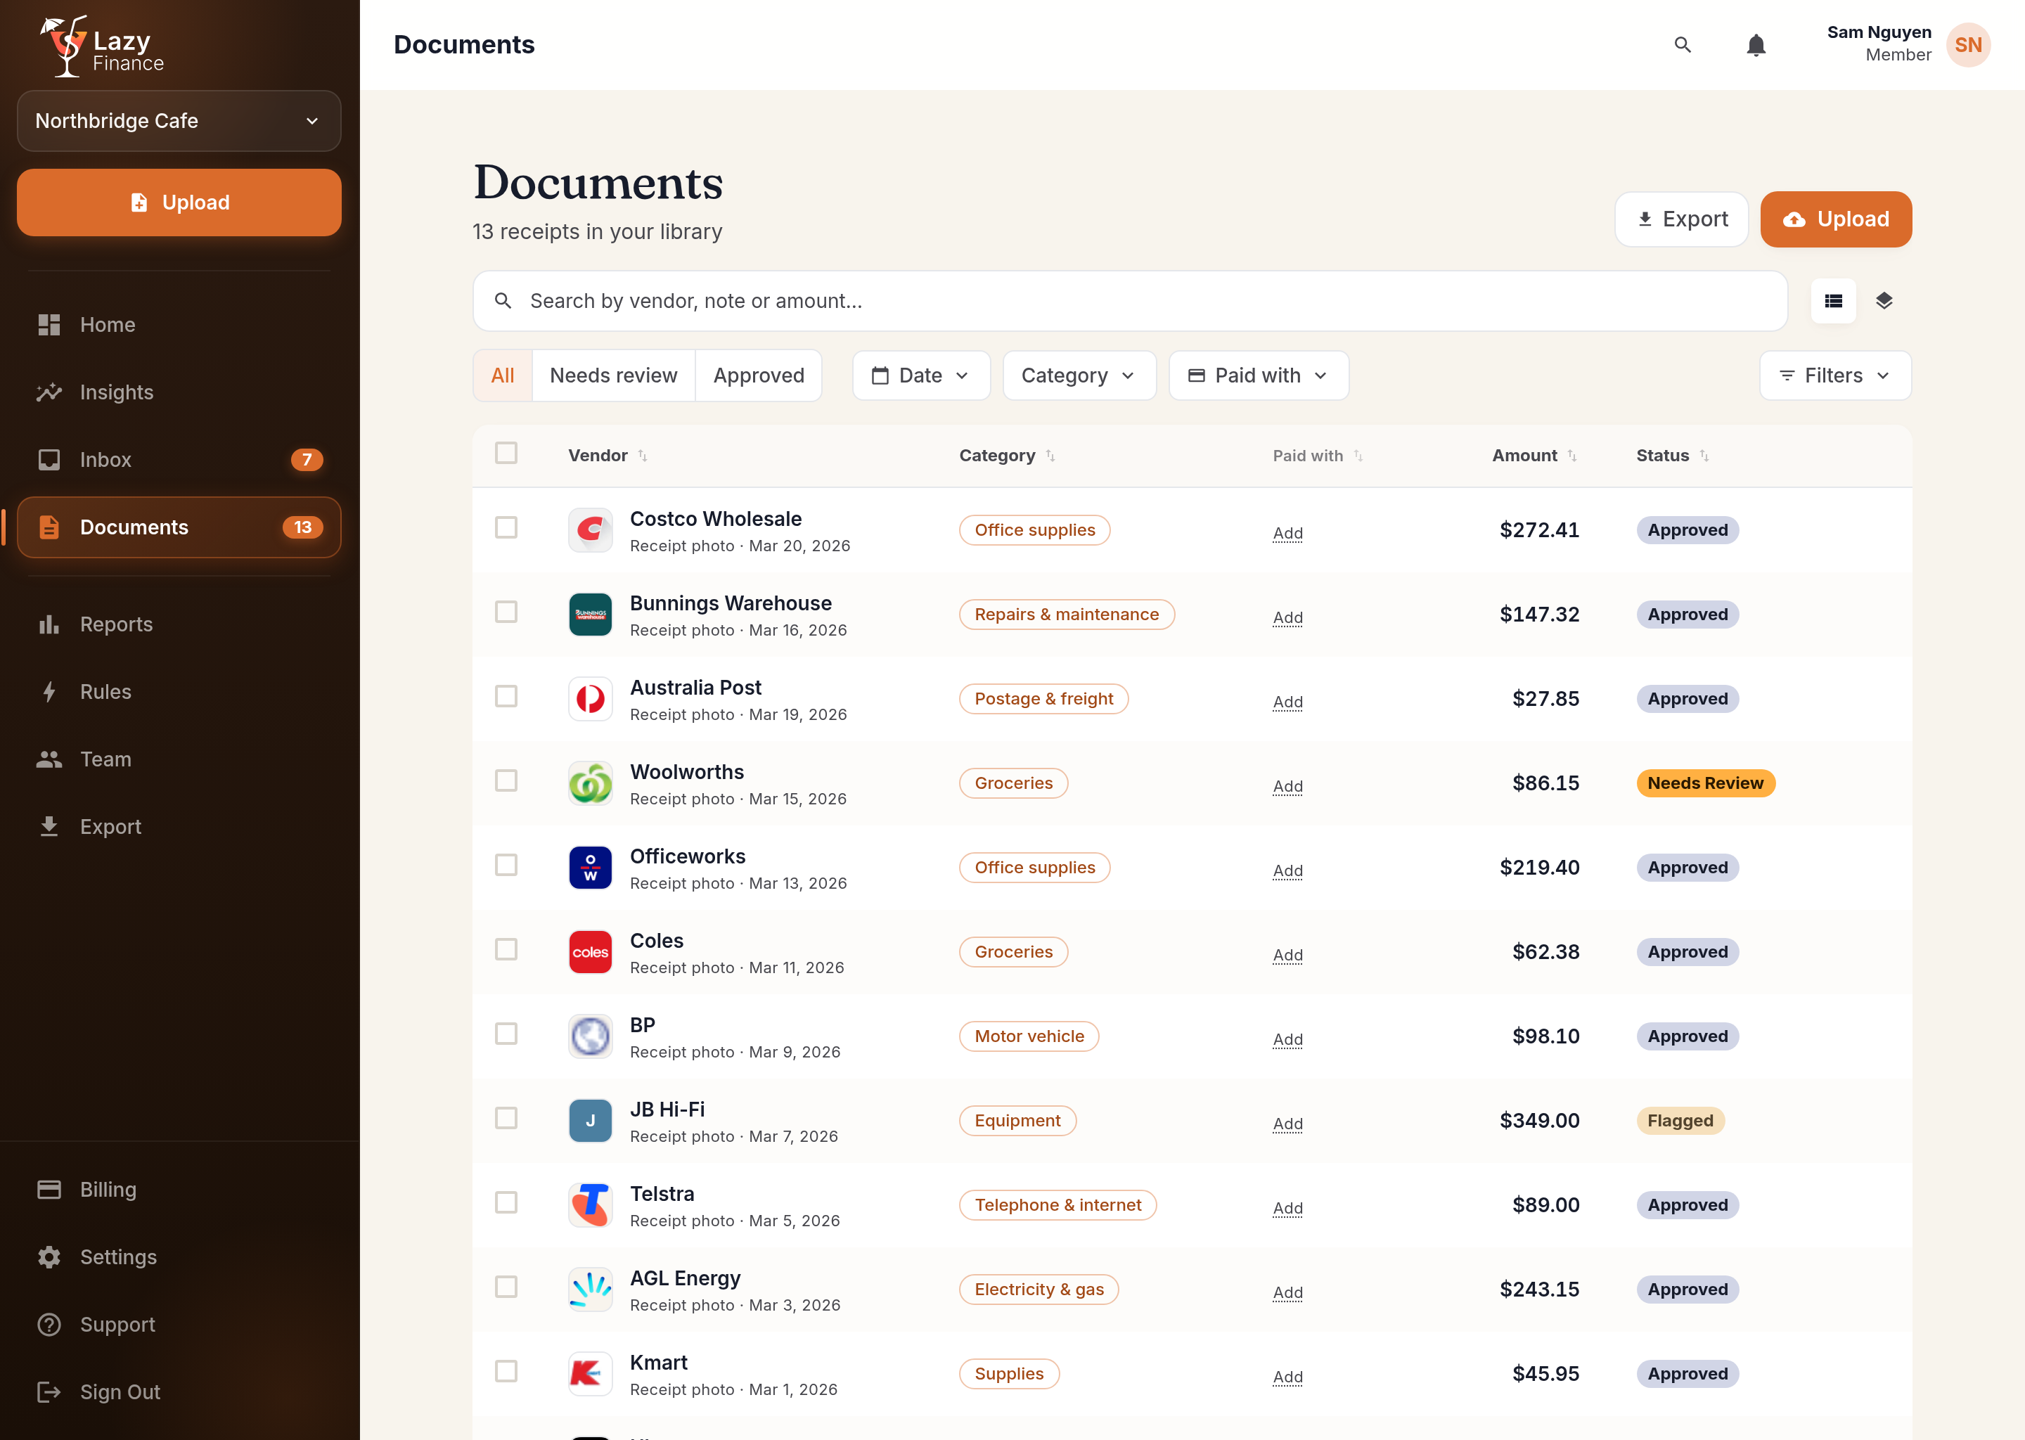Open Reports in sidebar
Screen dimensions: 2025x1440
pyautogui.click(x=179, y=624)
